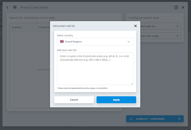
Task: Click the UK flag icon in country selector
Action: tap(62, 42)
